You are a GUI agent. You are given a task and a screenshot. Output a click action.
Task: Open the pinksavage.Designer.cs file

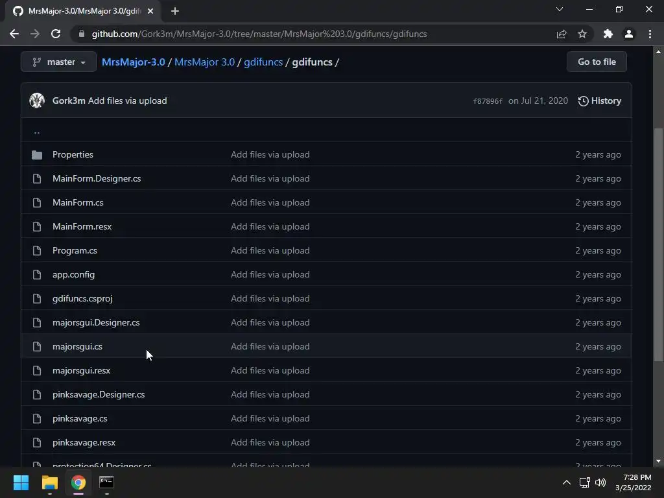click(x=99, y=395)
